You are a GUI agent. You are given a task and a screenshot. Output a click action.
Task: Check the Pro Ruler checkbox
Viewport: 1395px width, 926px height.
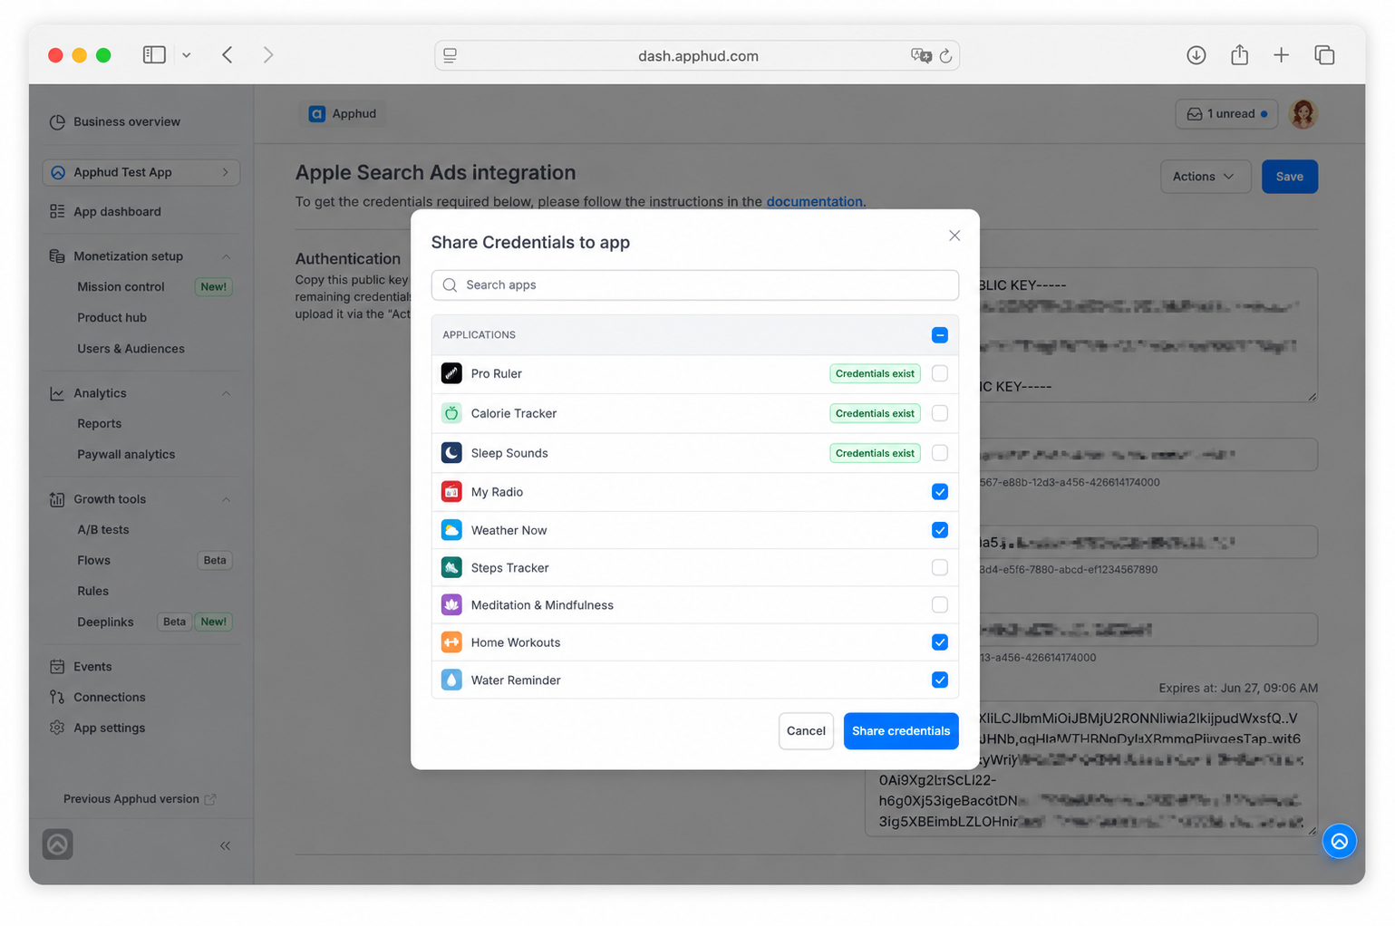coord(940,373)
